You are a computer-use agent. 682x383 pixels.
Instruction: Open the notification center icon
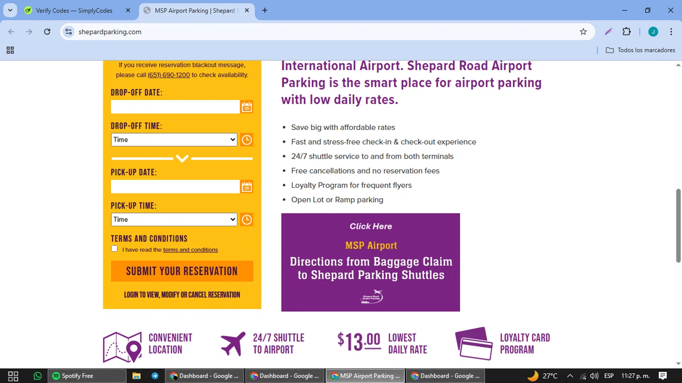click(x=663, y=376)
